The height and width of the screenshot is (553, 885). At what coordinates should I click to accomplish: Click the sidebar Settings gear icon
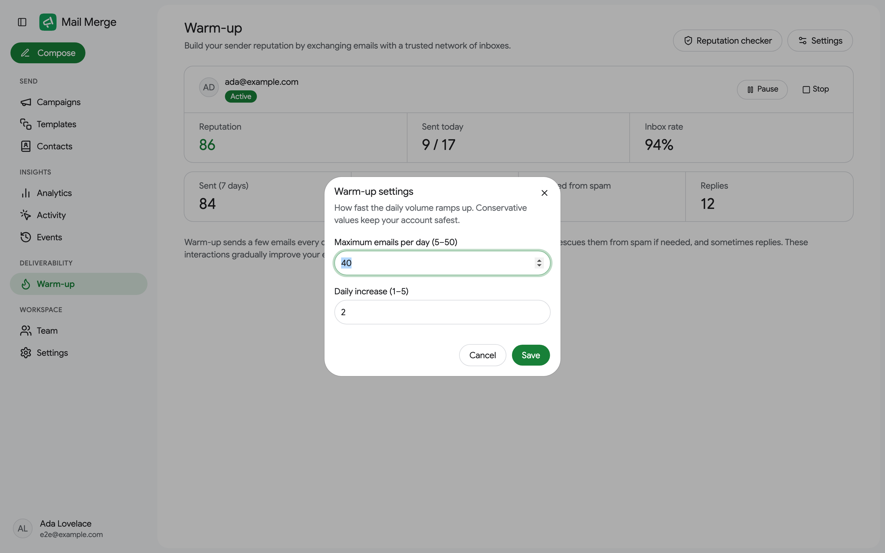[x=26, y=353]
